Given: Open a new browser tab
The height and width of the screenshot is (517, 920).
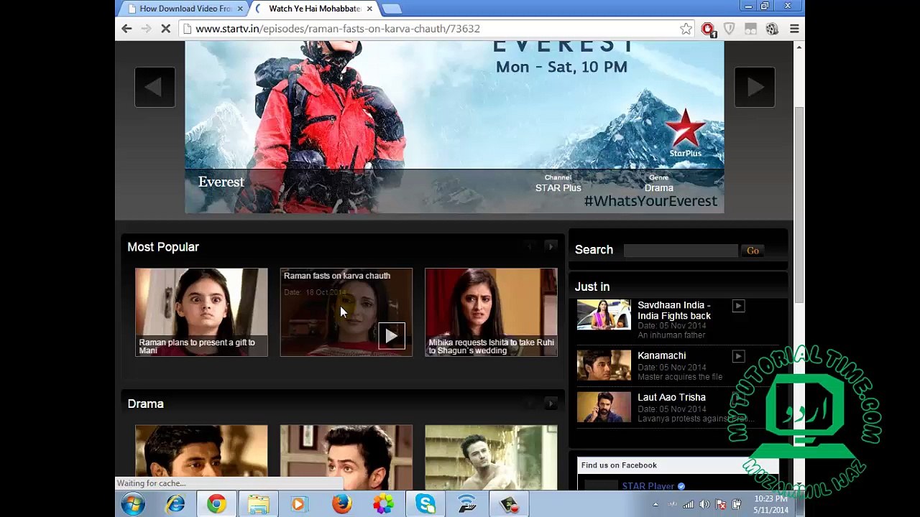Looking at the screenshot, I should coord(392,9).
